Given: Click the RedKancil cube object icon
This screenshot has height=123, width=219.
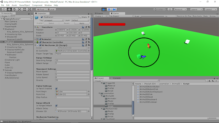Looking at the screenshot, I should pos(37,17).
